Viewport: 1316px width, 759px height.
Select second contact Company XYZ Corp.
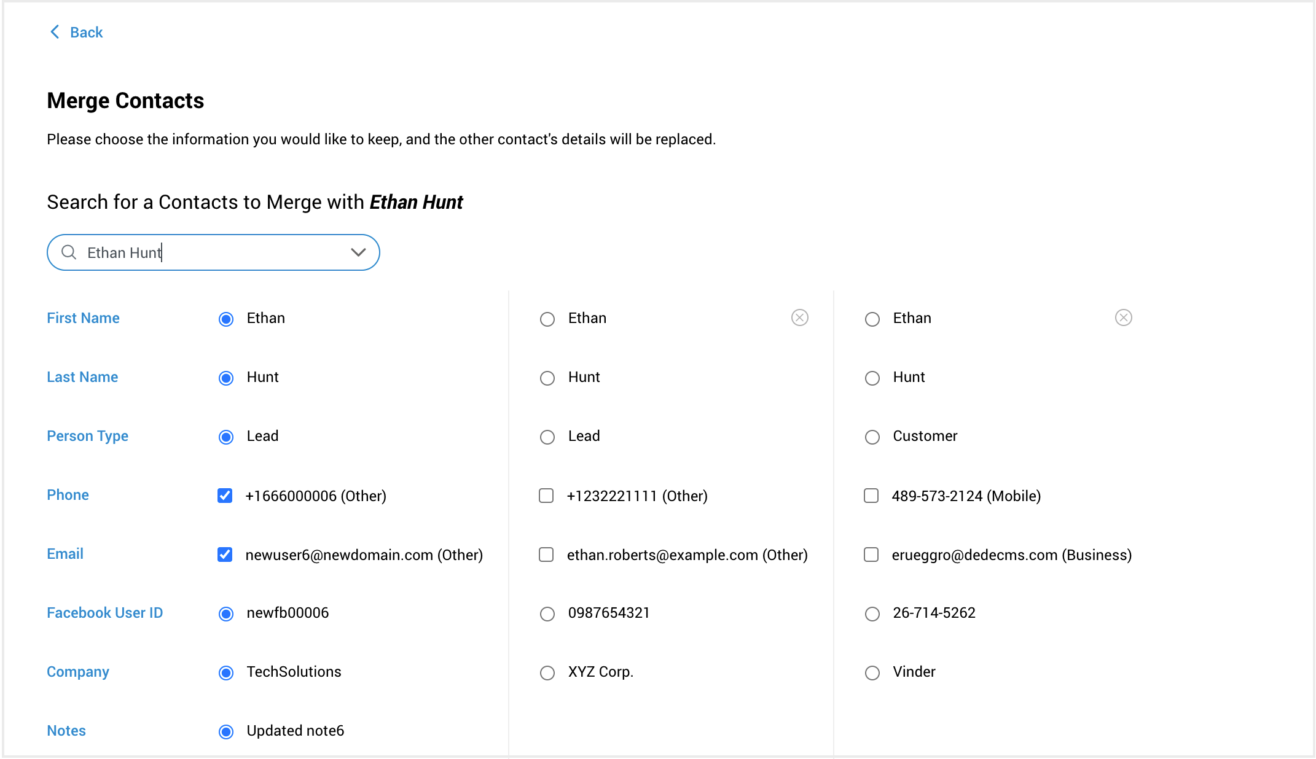pyautogui.click(x=547, y=672)
